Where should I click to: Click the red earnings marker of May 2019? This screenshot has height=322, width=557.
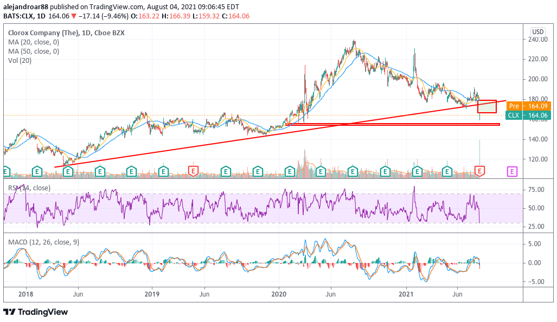point(193,171)
